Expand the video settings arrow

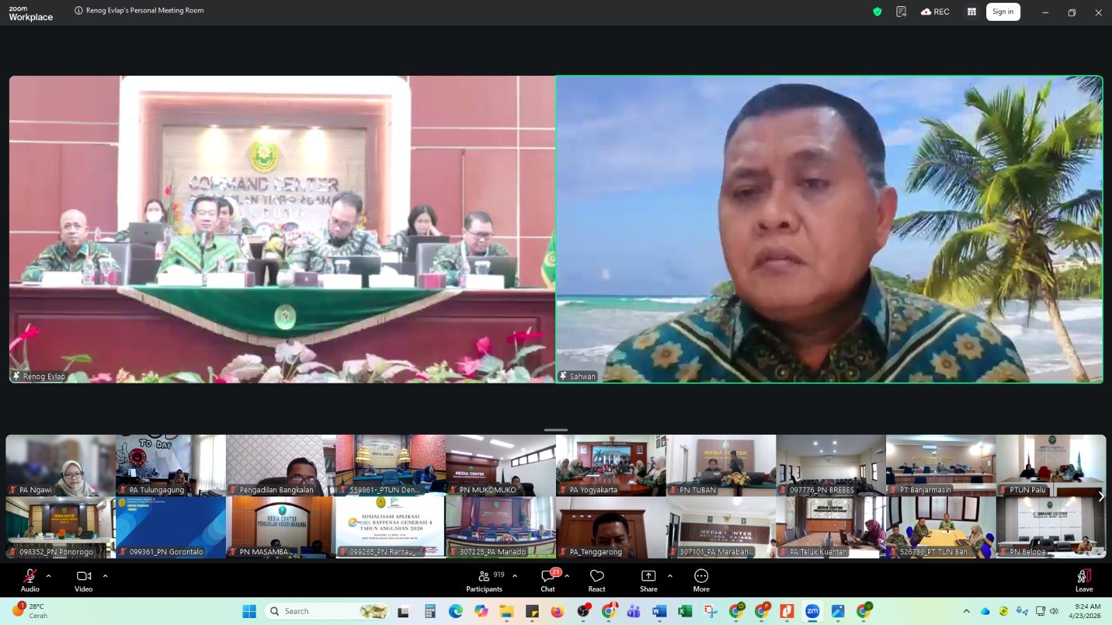pyautogui.click(x=106, y=576)
